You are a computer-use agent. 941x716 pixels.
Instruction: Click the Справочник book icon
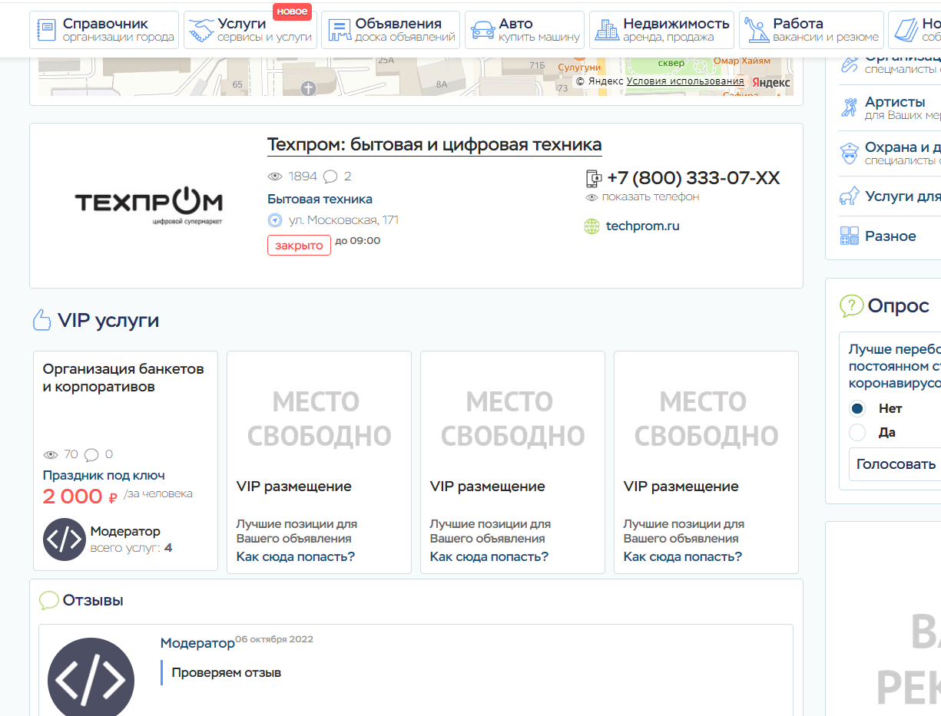[x=48, y=30]
